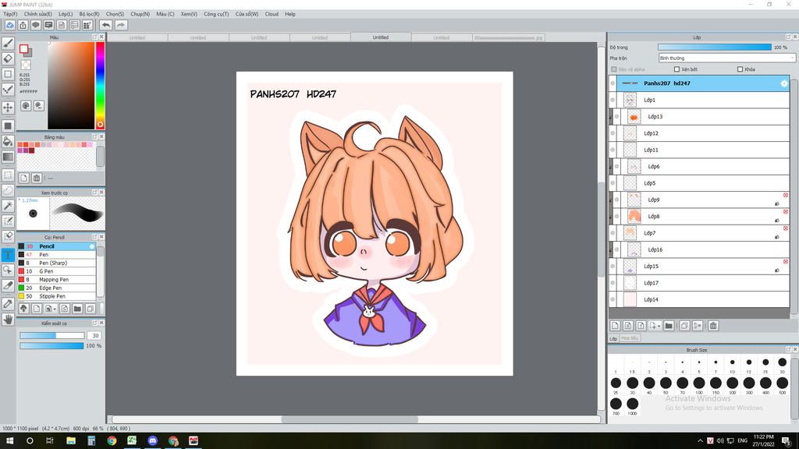This screenshot has width=799, height=449.
Task: Click the duplicate layer icon in layer panel
Action: pyautogui.click(x=684, y=326)
